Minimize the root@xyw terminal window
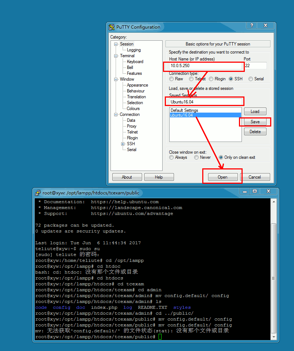The width and height of the screenshot is (294, 351). [x=245, y=191]
